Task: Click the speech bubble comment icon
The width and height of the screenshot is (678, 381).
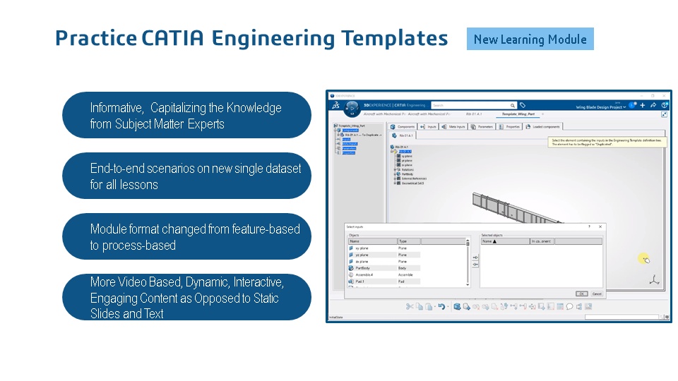Action: click(569, 306)
